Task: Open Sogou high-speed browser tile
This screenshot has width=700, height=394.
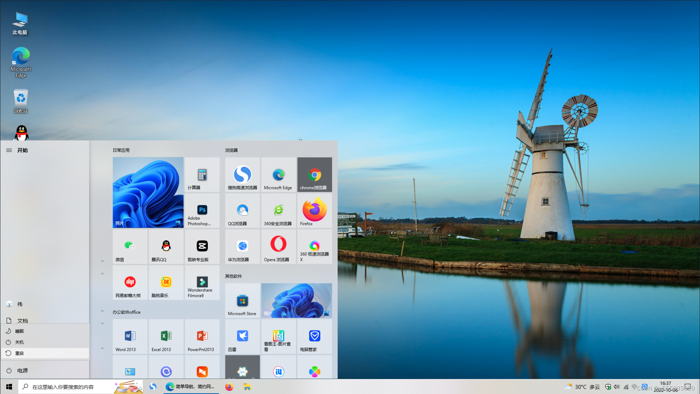Action: point(242,175)
